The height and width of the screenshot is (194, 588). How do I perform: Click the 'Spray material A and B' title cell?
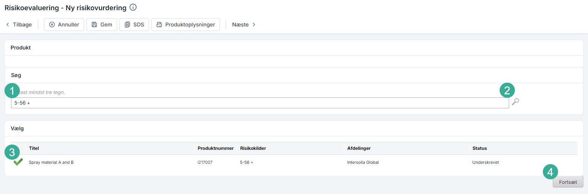51,162
